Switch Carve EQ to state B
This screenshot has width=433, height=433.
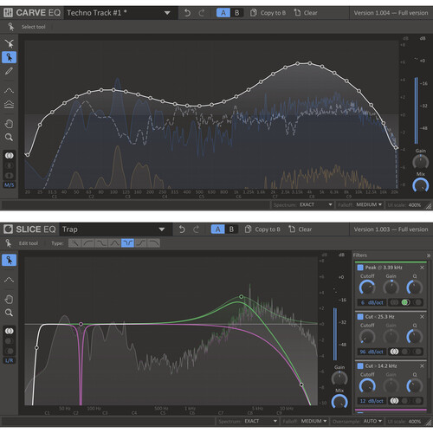tap(237, 13)
